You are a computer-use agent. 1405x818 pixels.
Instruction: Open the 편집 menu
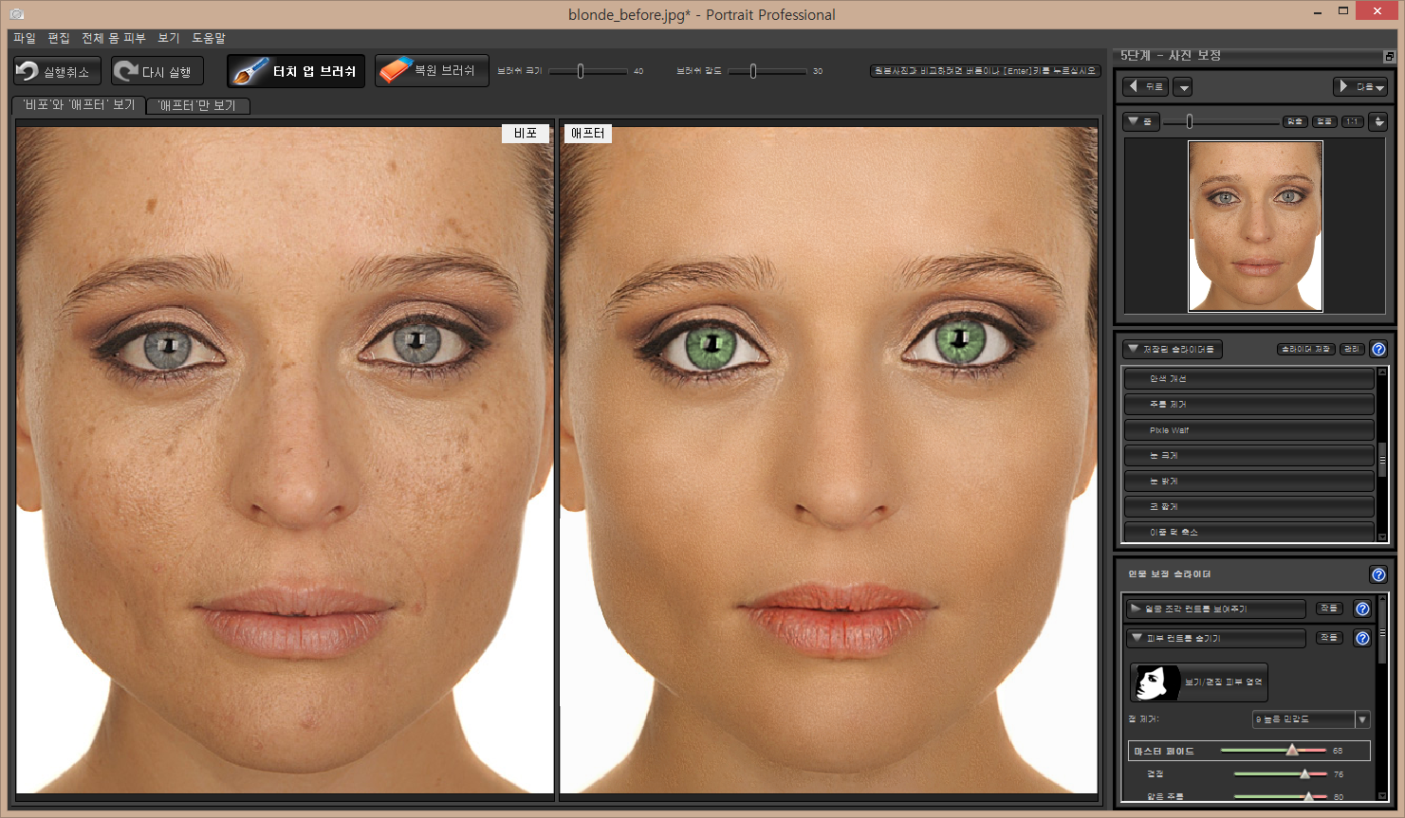[59, 38]
